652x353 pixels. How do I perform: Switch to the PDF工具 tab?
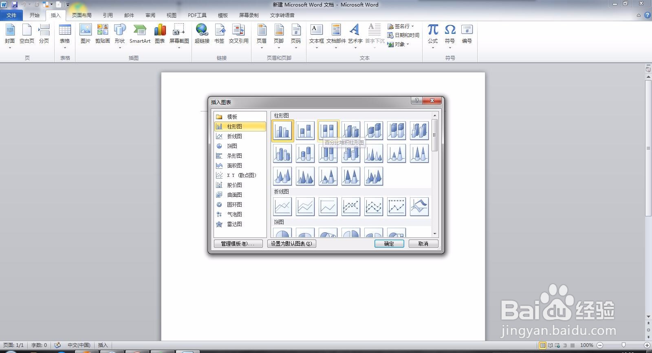point(197,15)
